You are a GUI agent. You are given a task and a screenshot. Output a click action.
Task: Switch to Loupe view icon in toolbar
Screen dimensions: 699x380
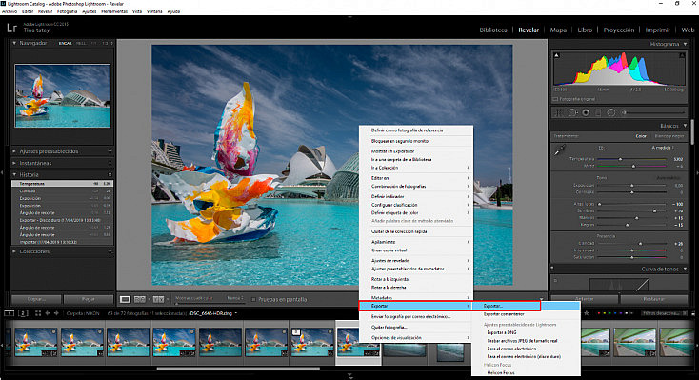pos(126,299)
